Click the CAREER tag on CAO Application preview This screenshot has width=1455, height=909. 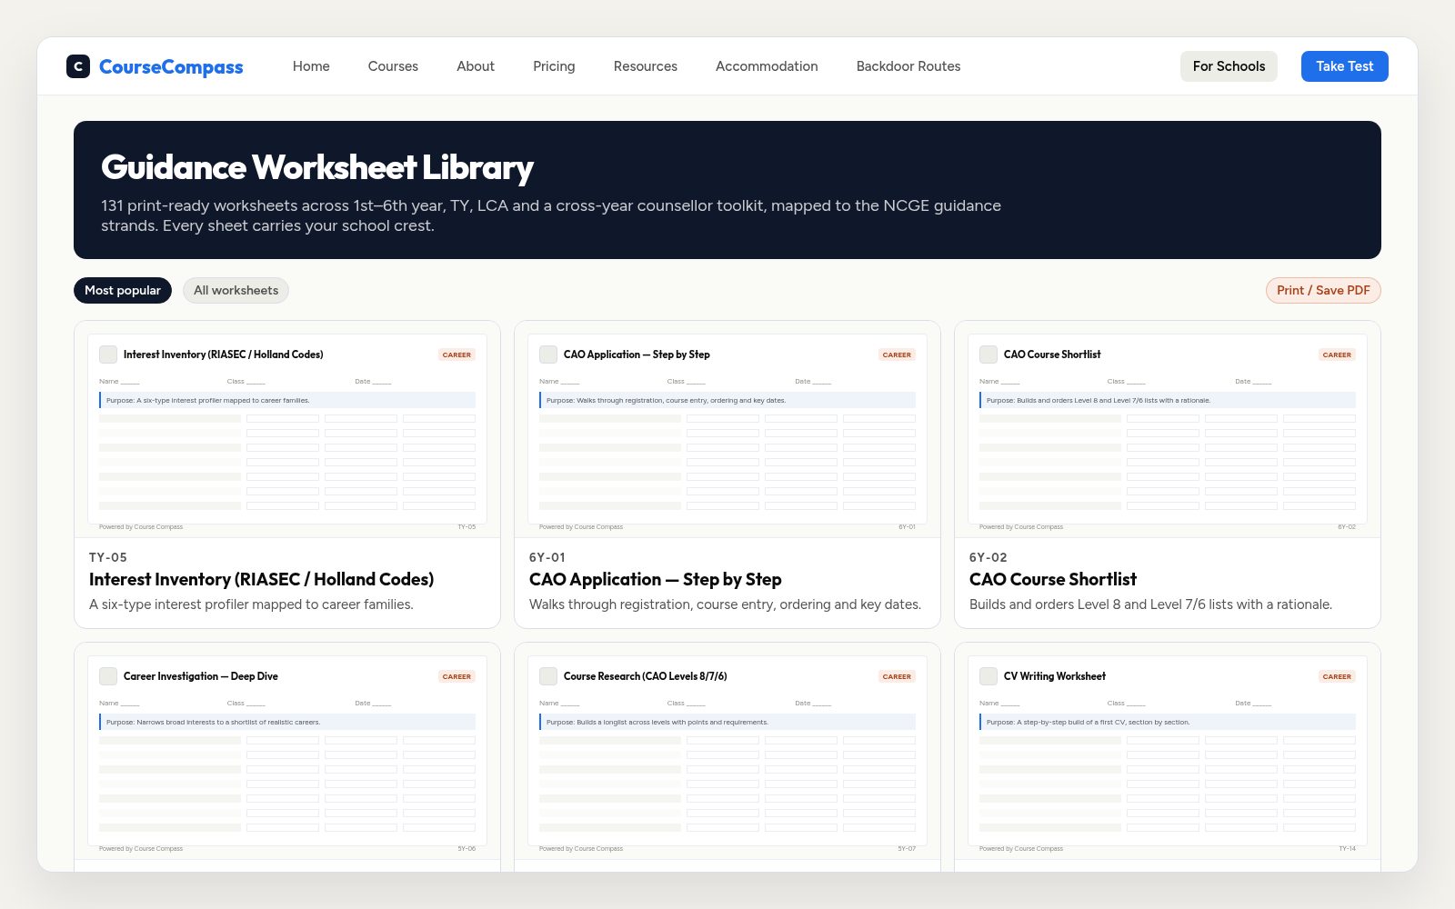tap(897, 355)
